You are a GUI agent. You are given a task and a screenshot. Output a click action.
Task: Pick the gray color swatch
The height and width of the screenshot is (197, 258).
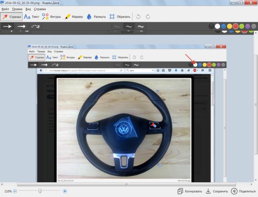[x=254, y=26]
